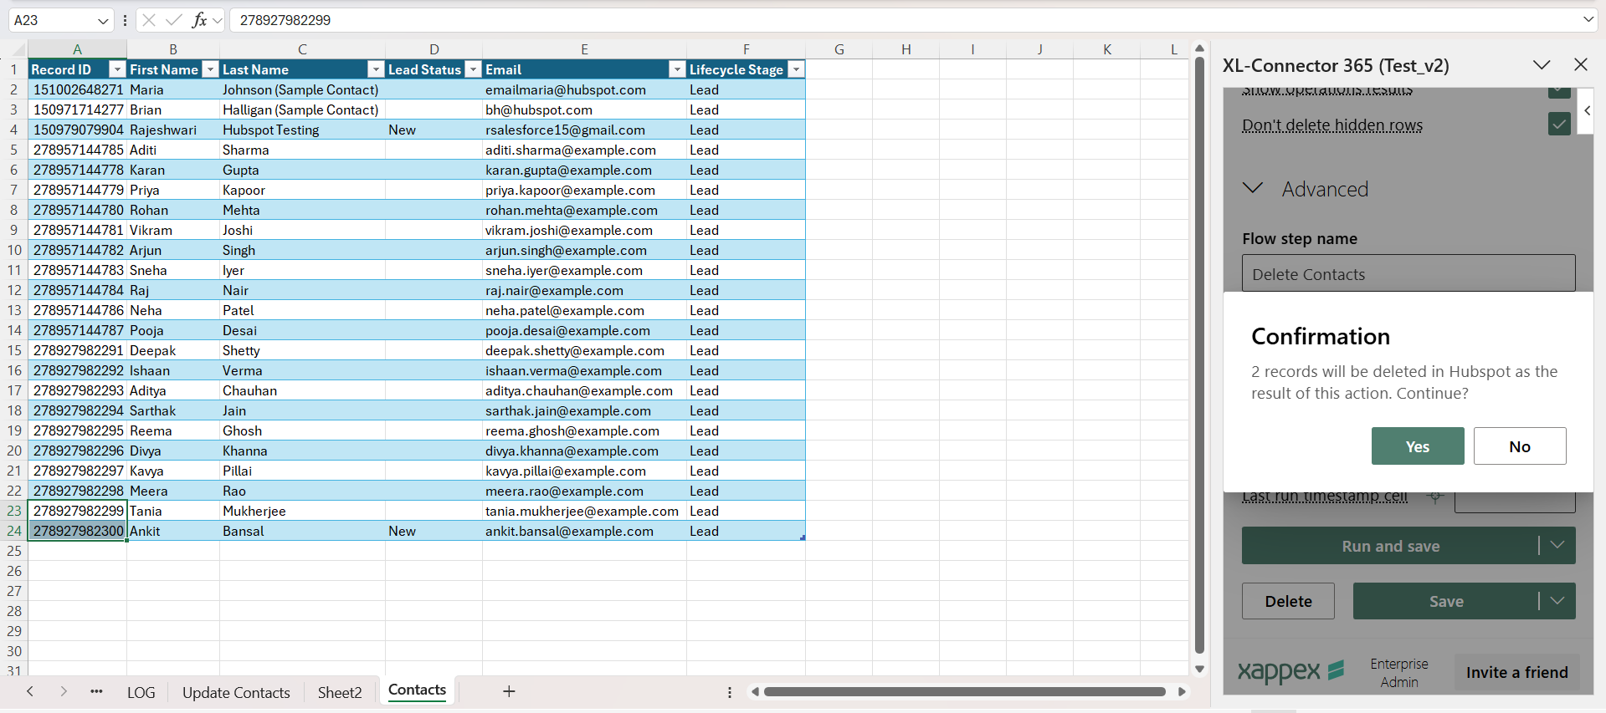The image size is (1606, 713).
Task: Switch to the Update Contacts sheet tab
Action: click(236, 692)
